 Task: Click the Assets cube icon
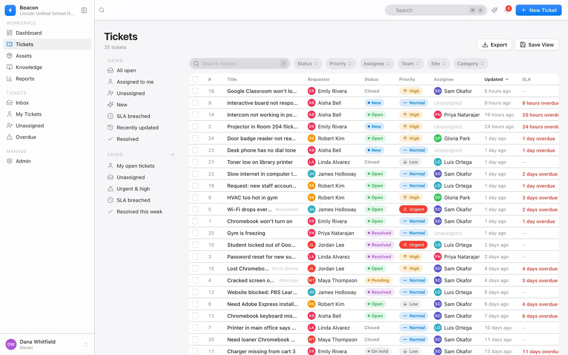[9, 56]
